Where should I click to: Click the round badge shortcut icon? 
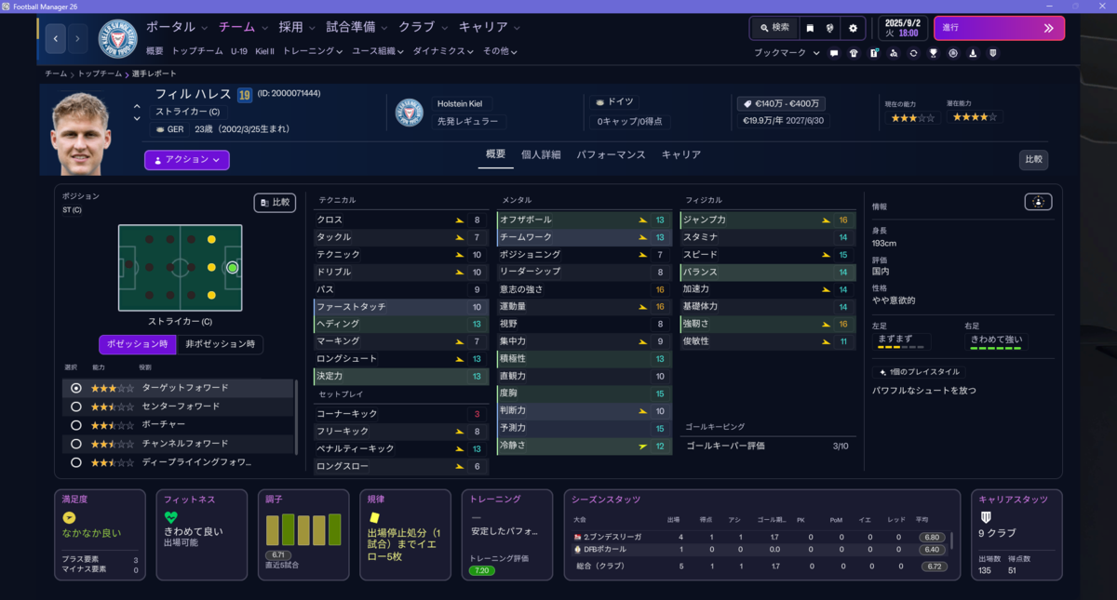[953, 53]
